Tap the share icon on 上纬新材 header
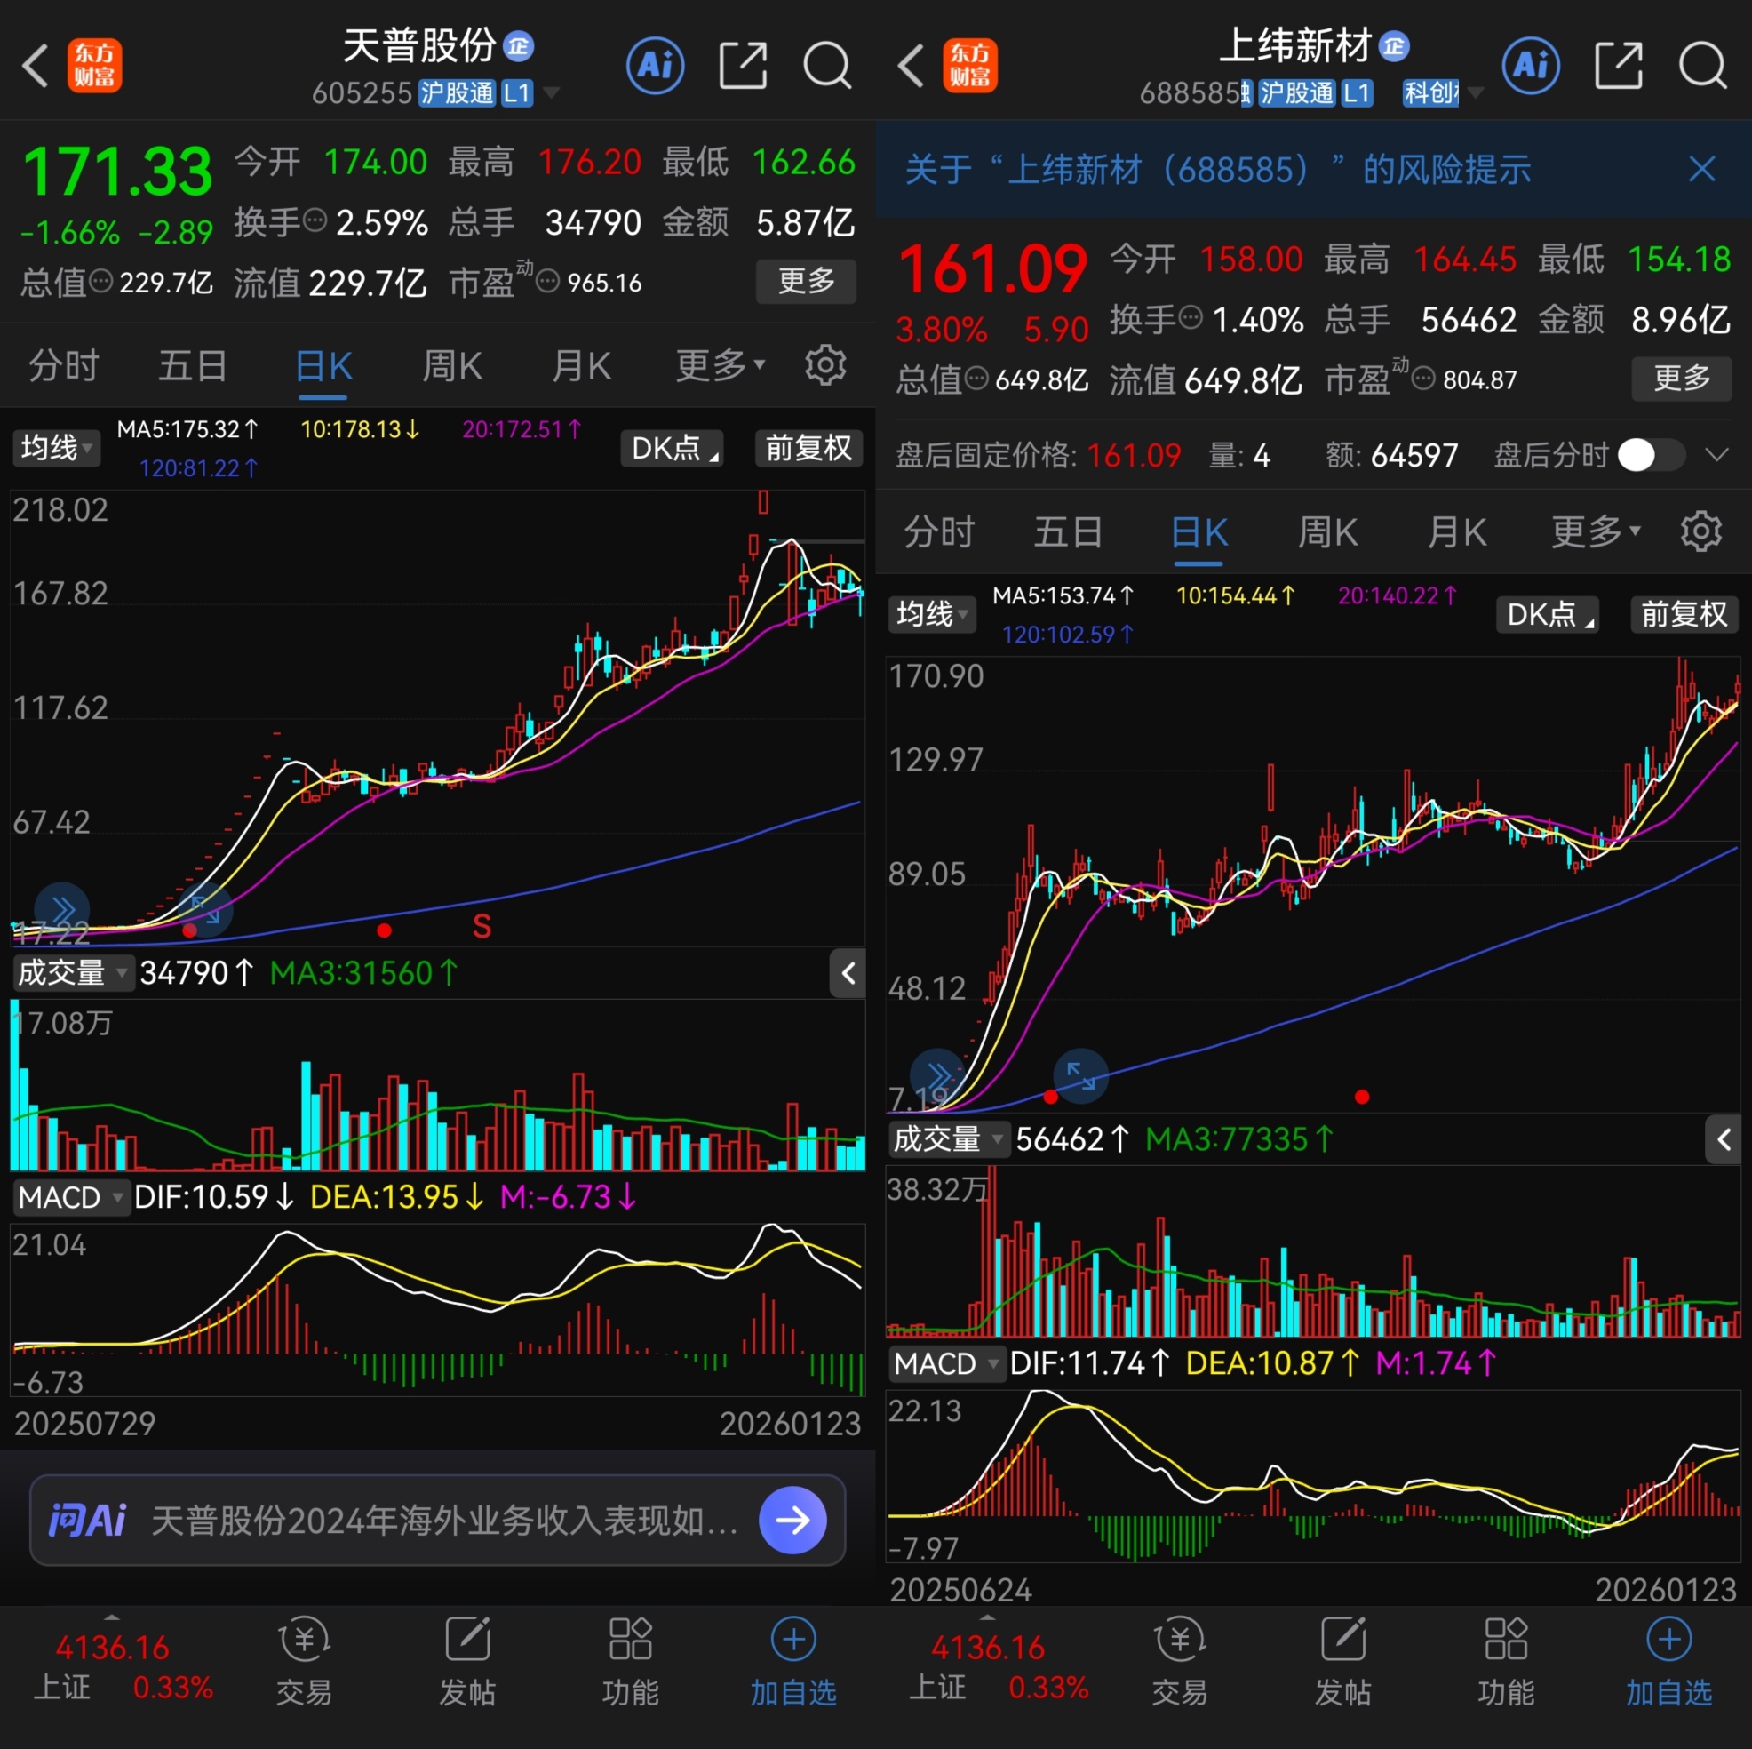Viewport: 1752px width, 1749px height. 1619,65
